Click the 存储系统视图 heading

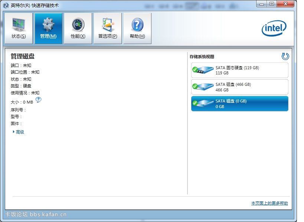pos(202,57)
